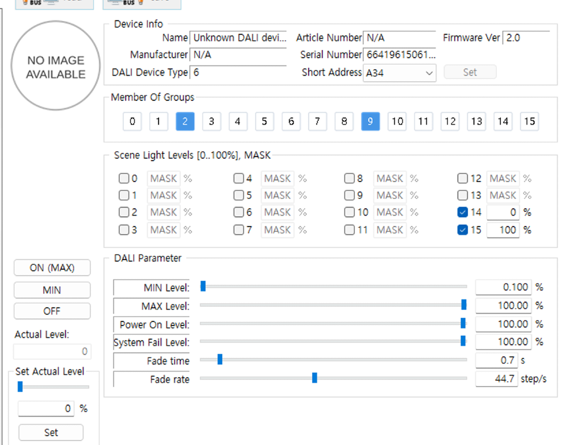Enable the scene 0 checkbox
This screenshot has height=445, width=582.
click(124, 179)
